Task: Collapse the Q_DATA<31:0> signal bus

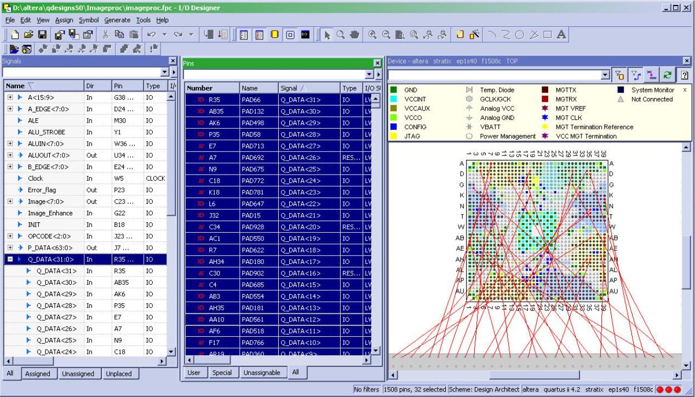Action: [10, 259]
